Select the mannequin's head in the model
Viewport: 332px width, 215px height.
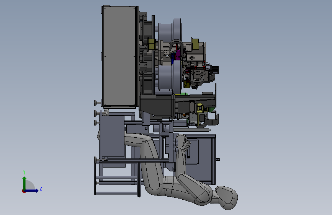pos(227,197)
